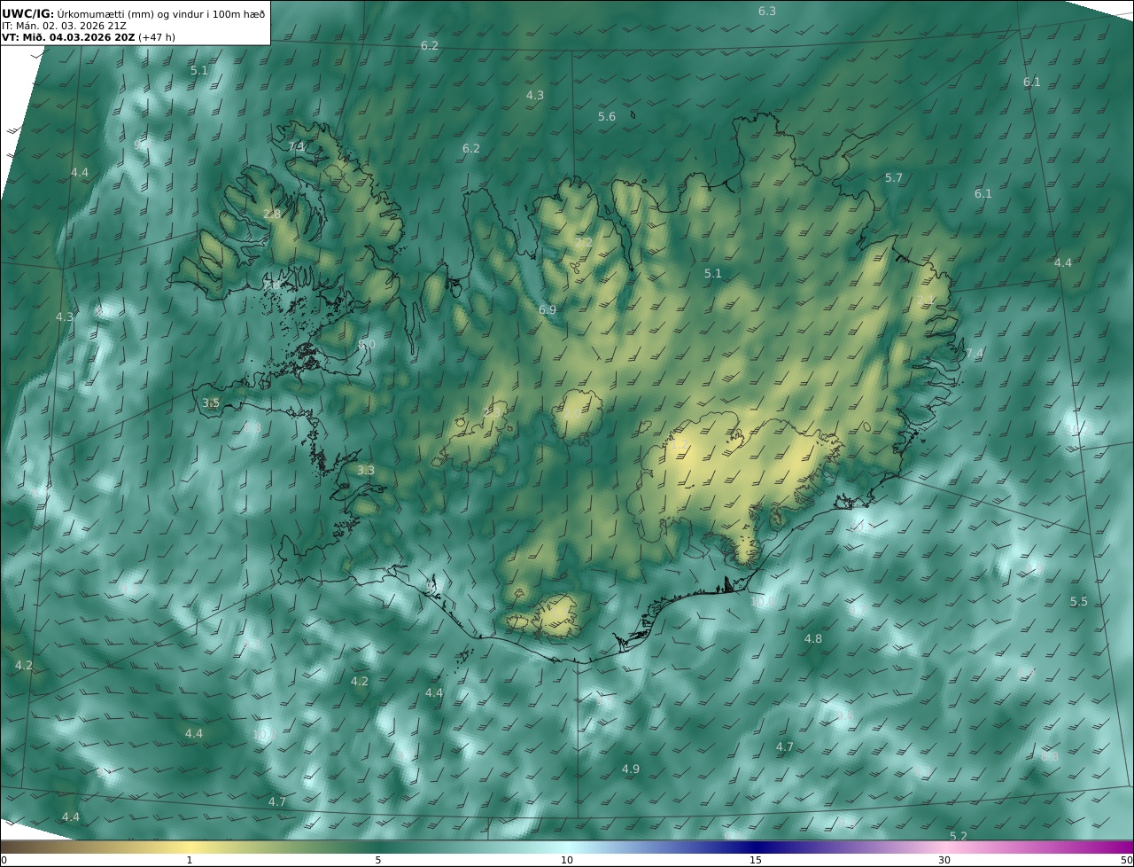Click the 6.9 value map label
Screen dimensions: 1134x867
coord(548,309)
